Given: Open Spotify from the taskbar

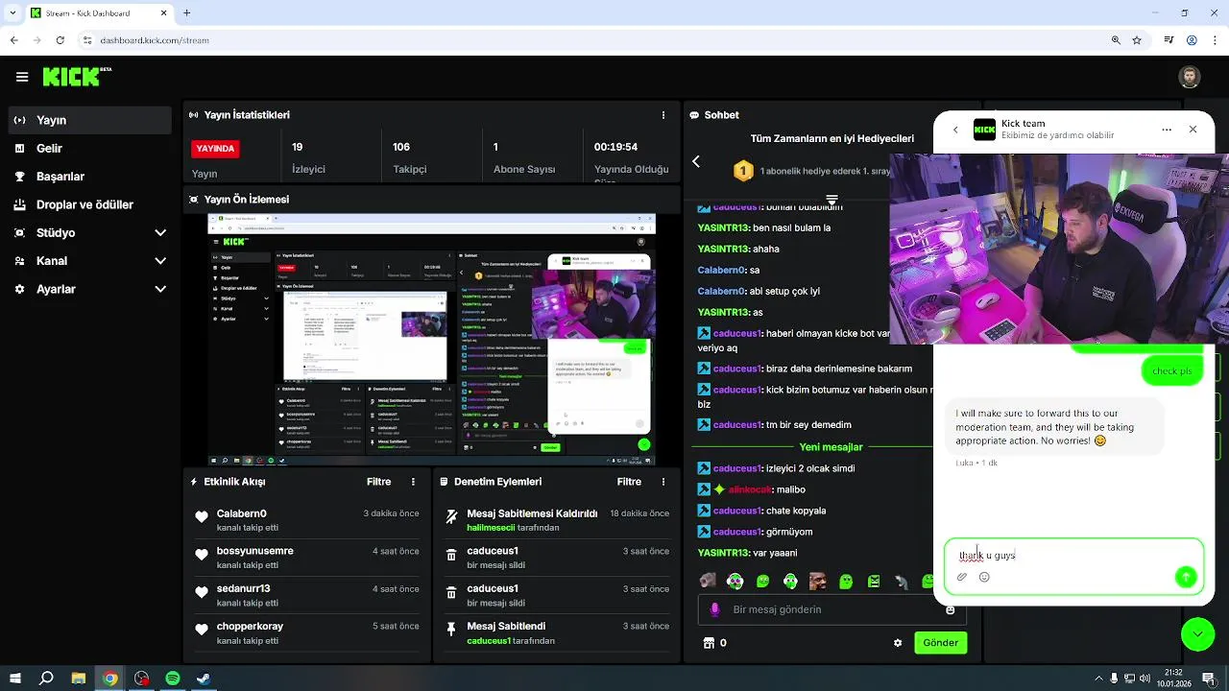Looking at the screenshot, I should click(x=173, y=679).
